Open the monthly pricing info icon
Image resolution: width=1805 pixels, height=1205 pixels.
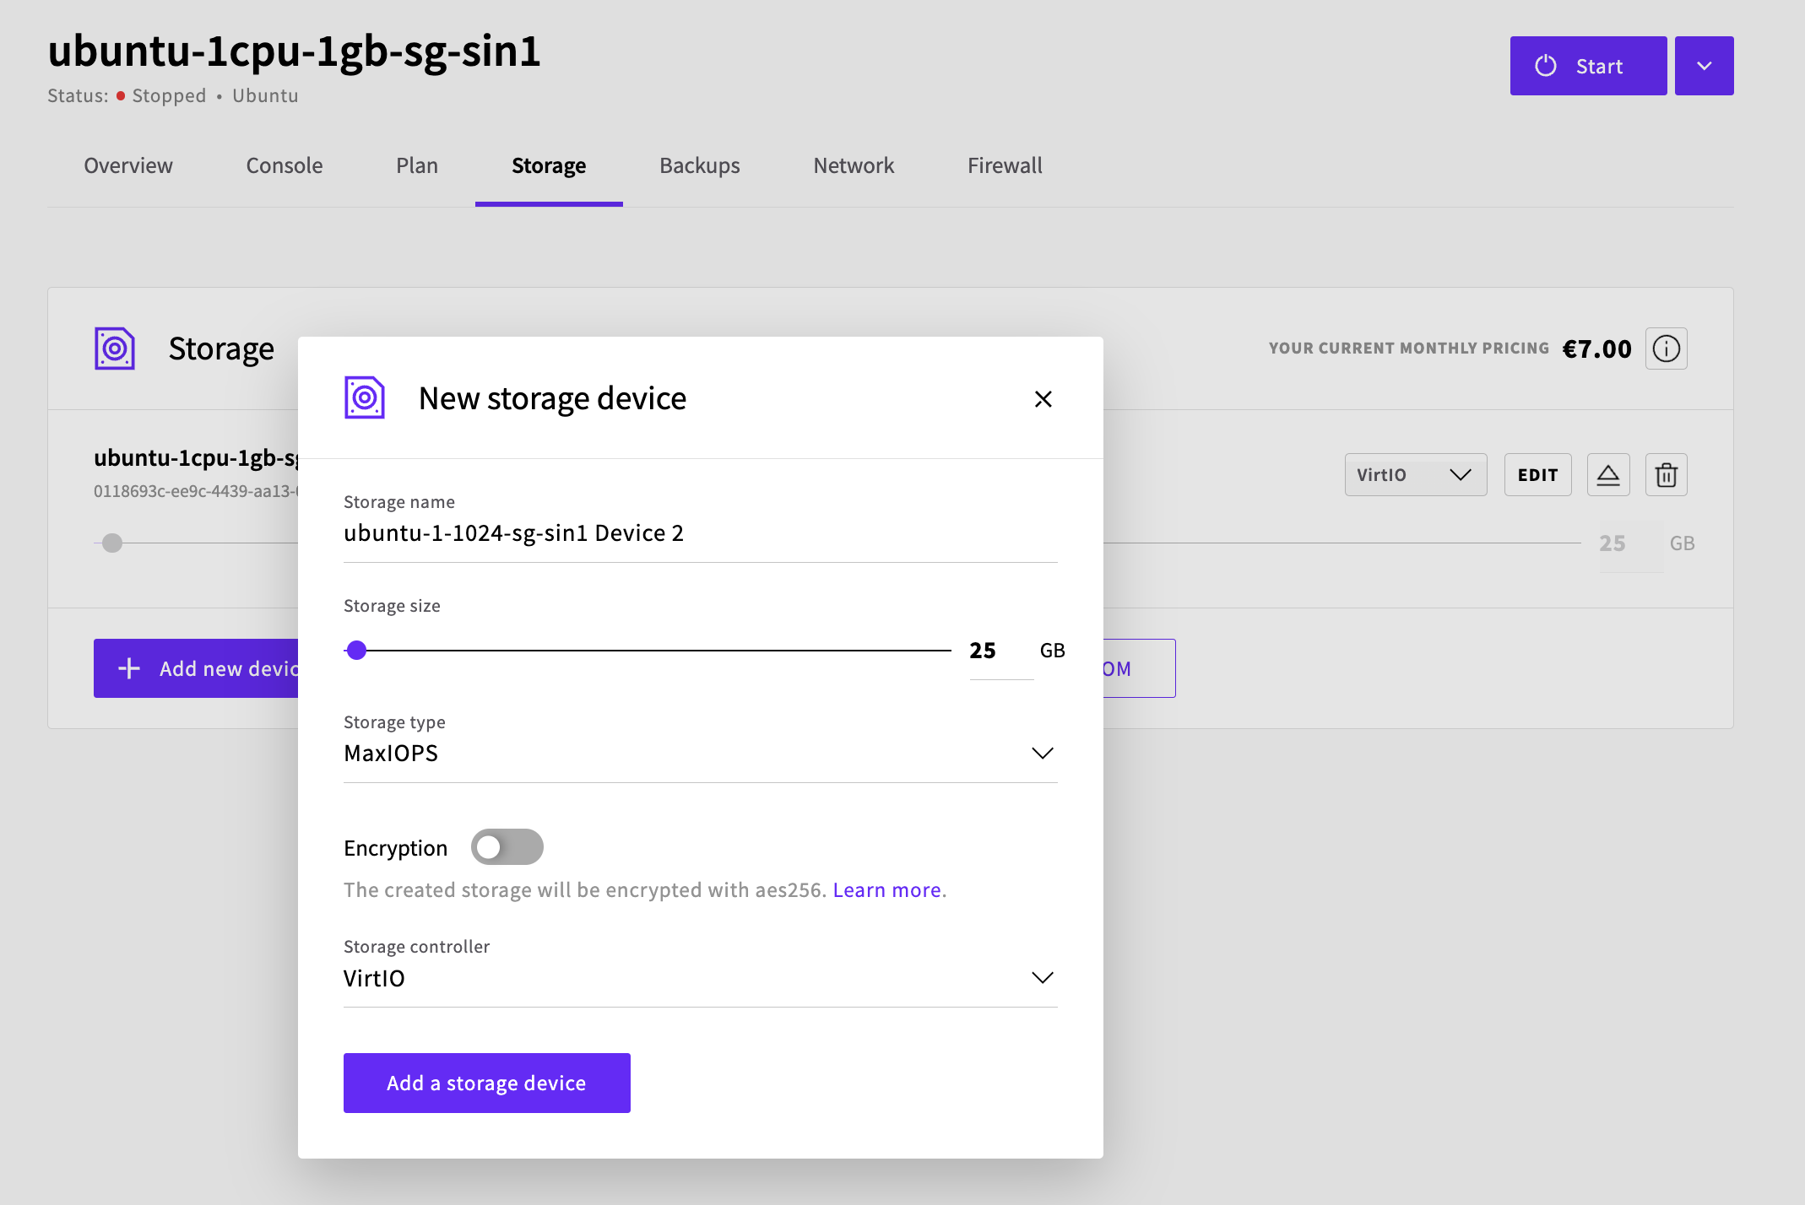click(x=1667, y=349)
